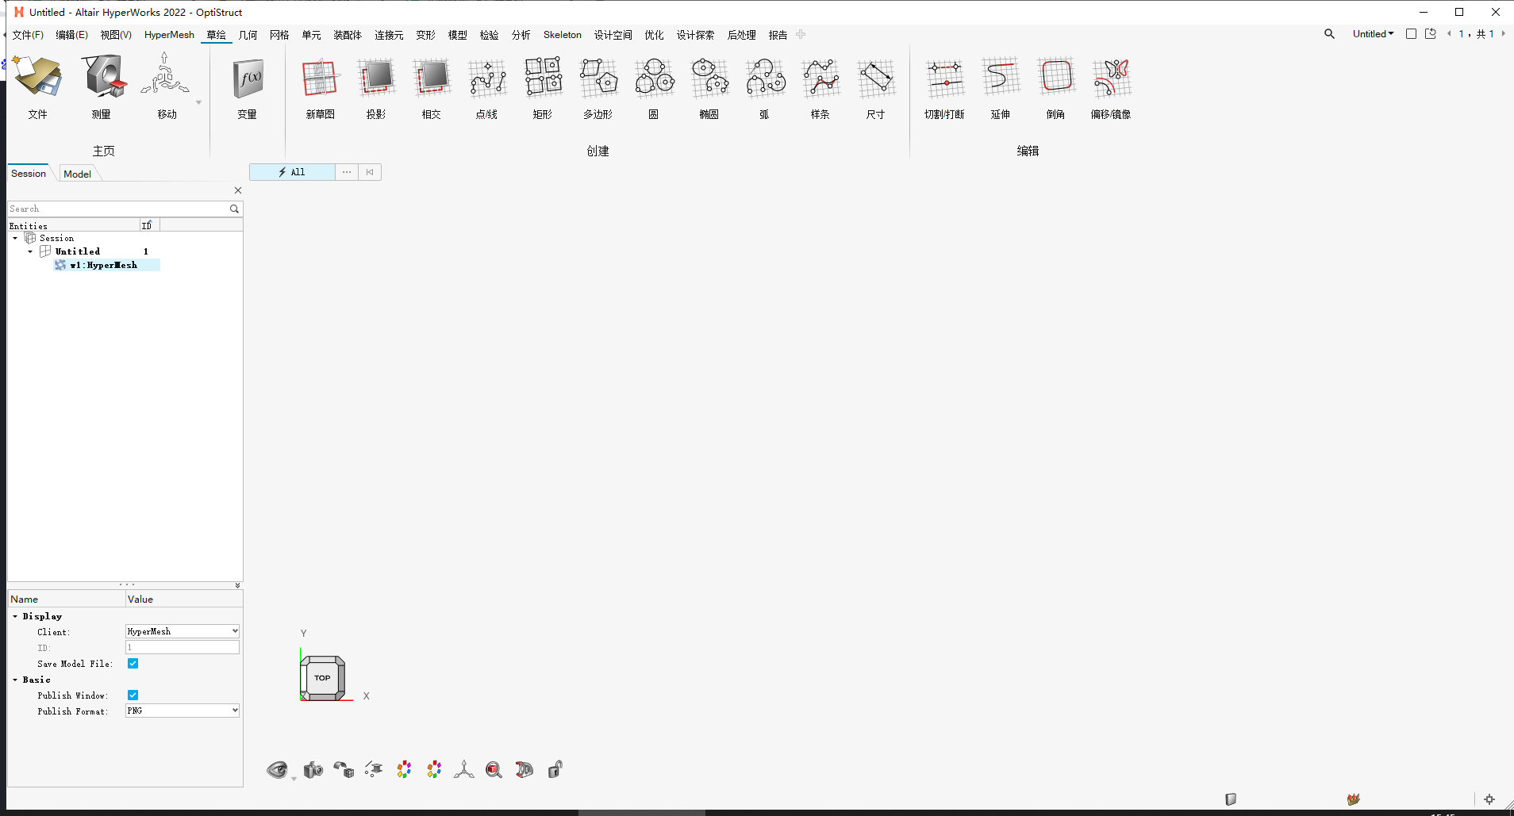Collapse the Untitled tree node
This screenshot has height=816, width=1514.
click(30, 251)
